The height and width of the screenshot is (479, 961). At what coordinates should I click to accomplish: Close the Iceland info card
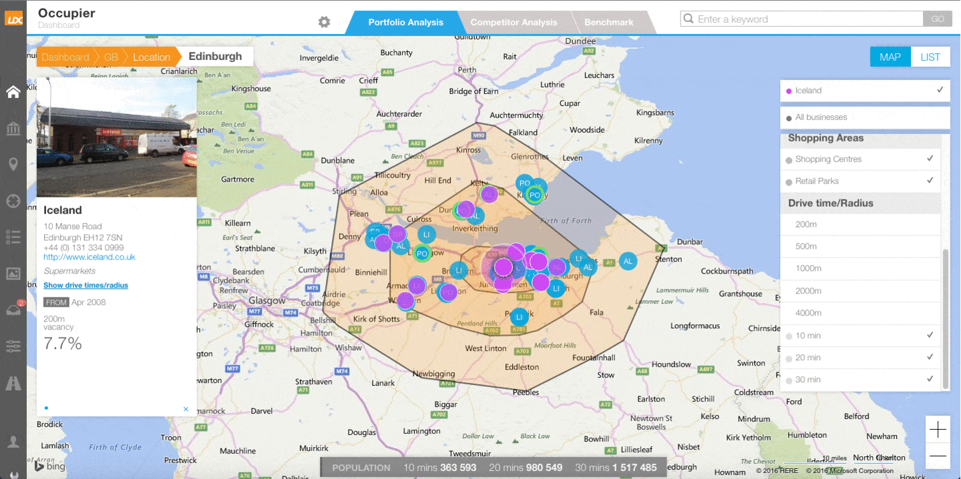coord(186,409)
